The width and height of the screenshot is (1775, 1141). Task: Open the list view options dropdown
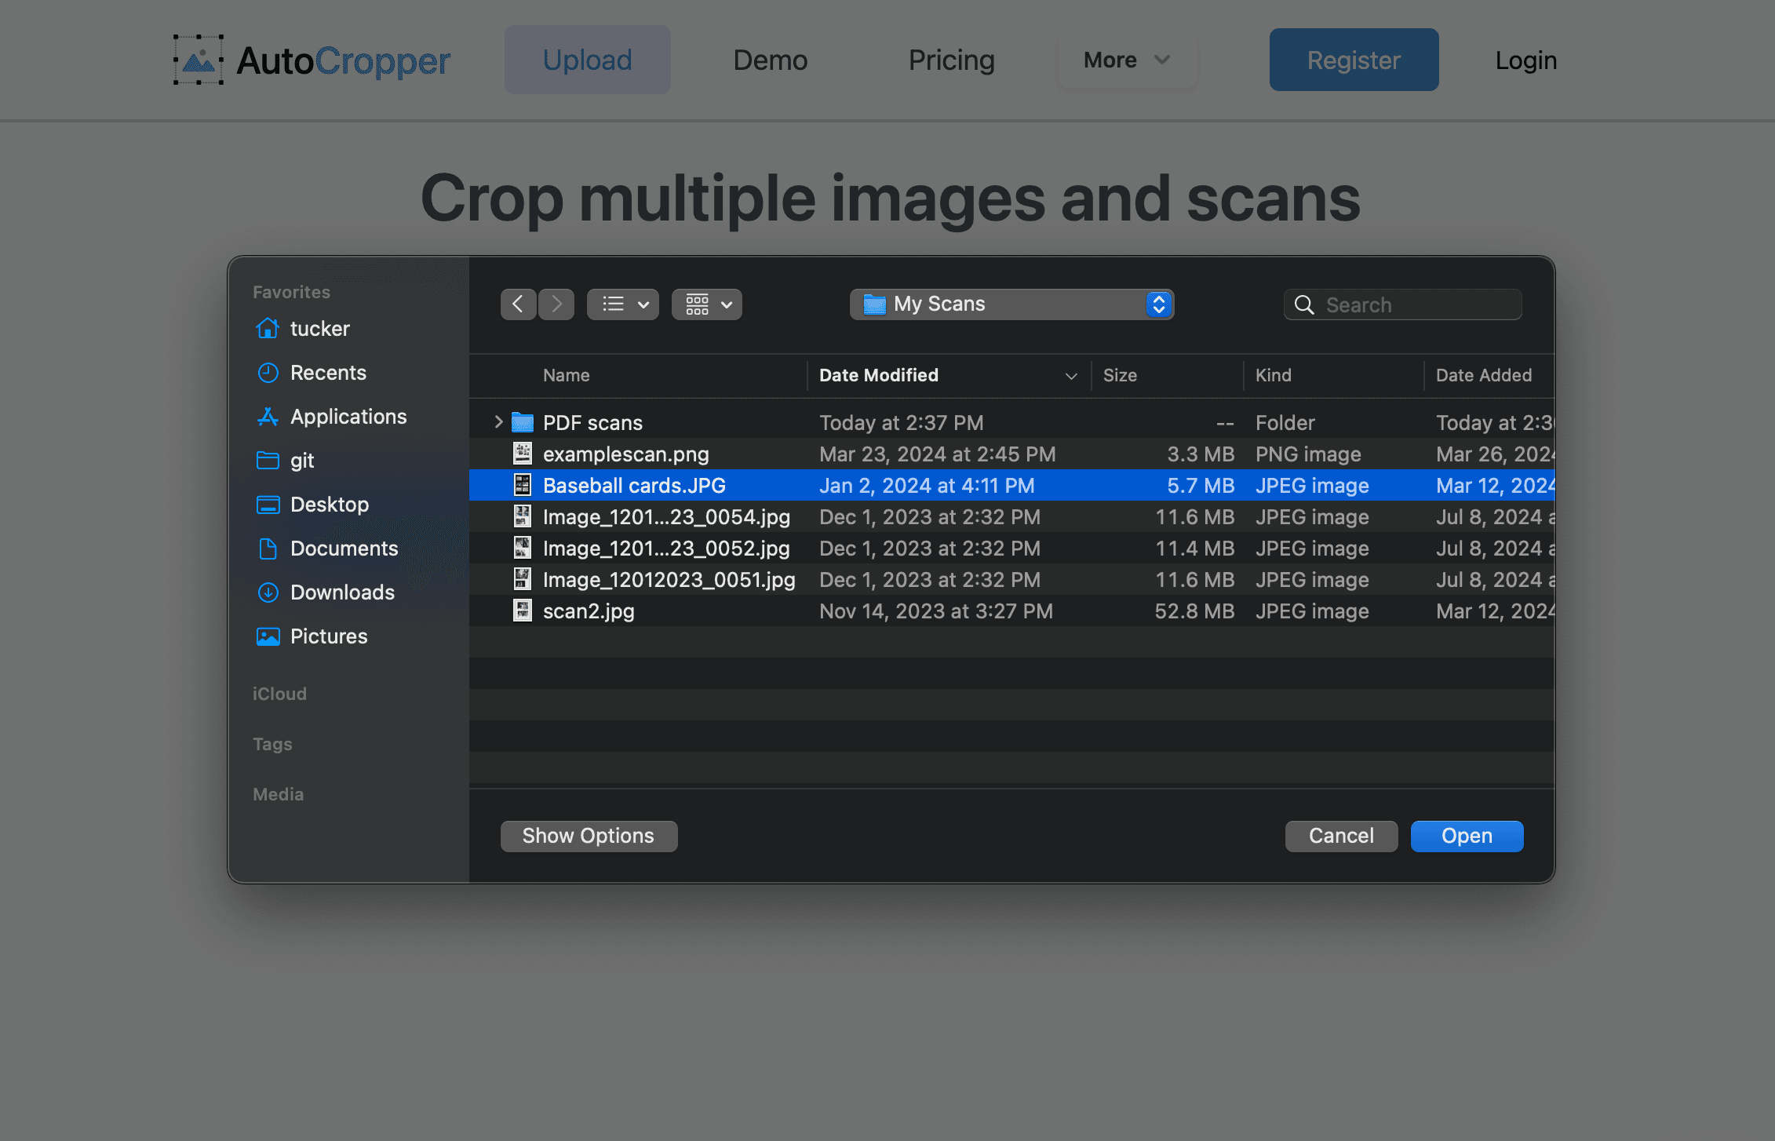pos(622,304)
